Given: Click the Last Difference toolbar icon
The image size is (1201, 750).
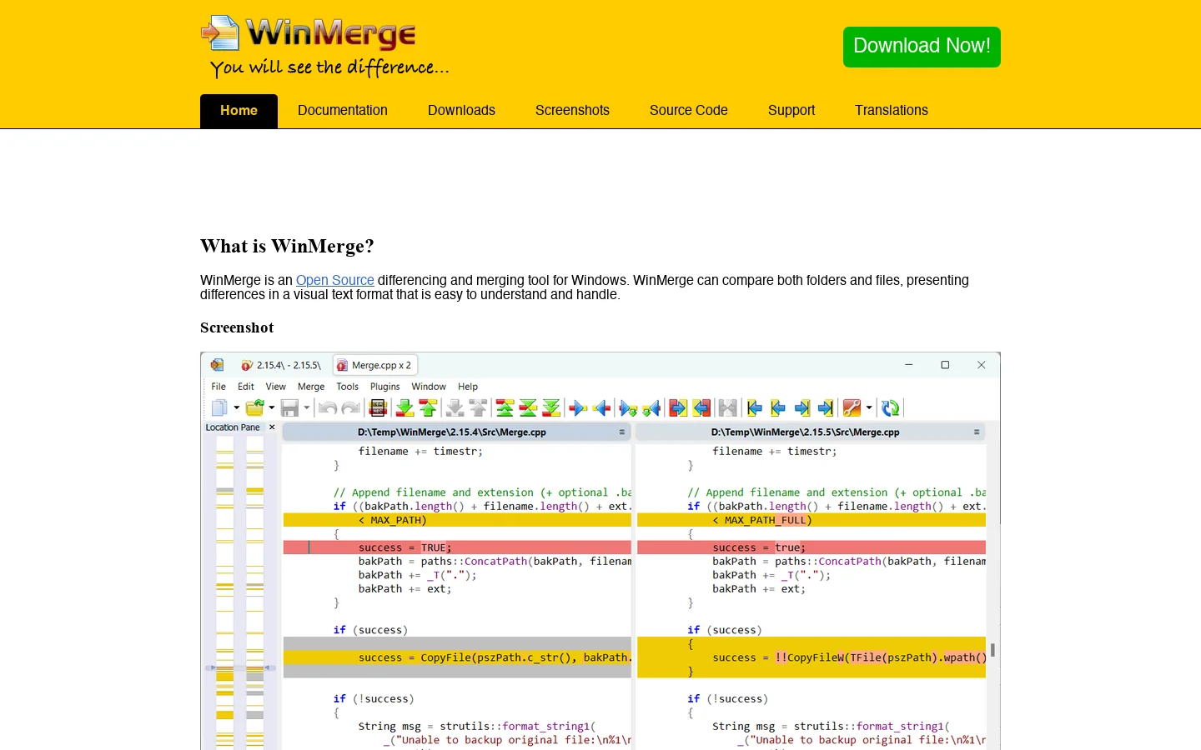Looking at the screenshot, I should coord(551,407).
